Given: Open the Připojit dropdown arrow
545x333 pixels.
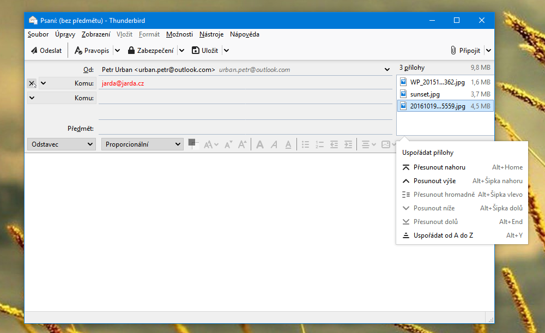Looking at the screenshot, I should 489,51.
